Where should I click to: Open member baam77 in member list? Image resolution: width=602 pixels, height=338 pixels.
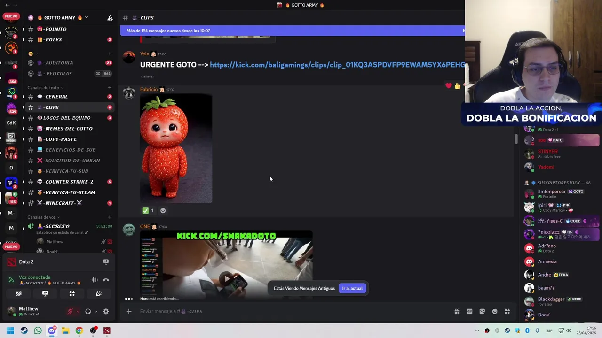[x=562, y=288]
